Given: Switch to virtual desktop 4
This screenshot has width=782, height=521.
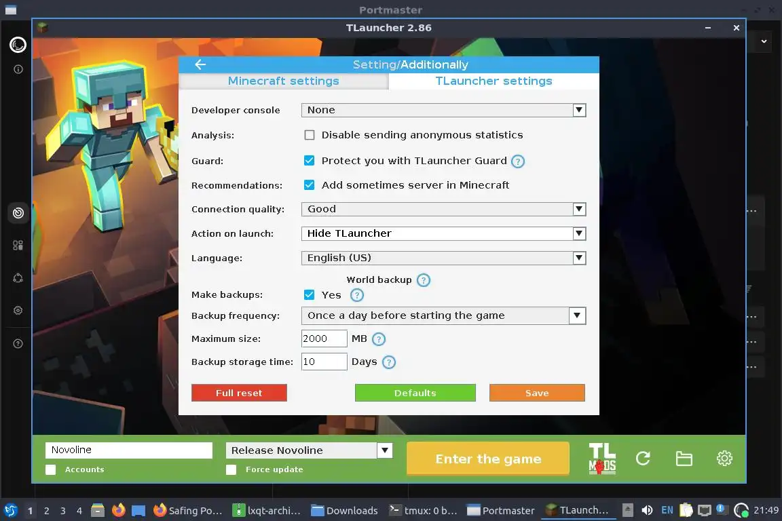Looking at the screenshot, I should [x=79, y=511].
